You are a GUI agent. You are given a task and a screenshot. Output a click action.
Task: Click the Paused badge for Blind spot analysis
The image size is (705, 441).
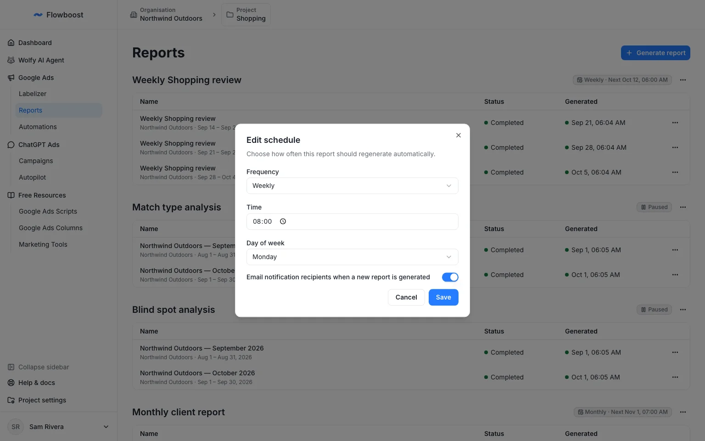click(654, 310)
